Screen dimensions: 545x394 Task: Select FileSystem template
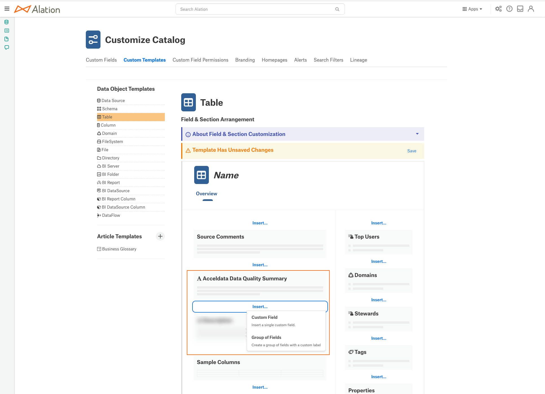(x=131, y=142)
